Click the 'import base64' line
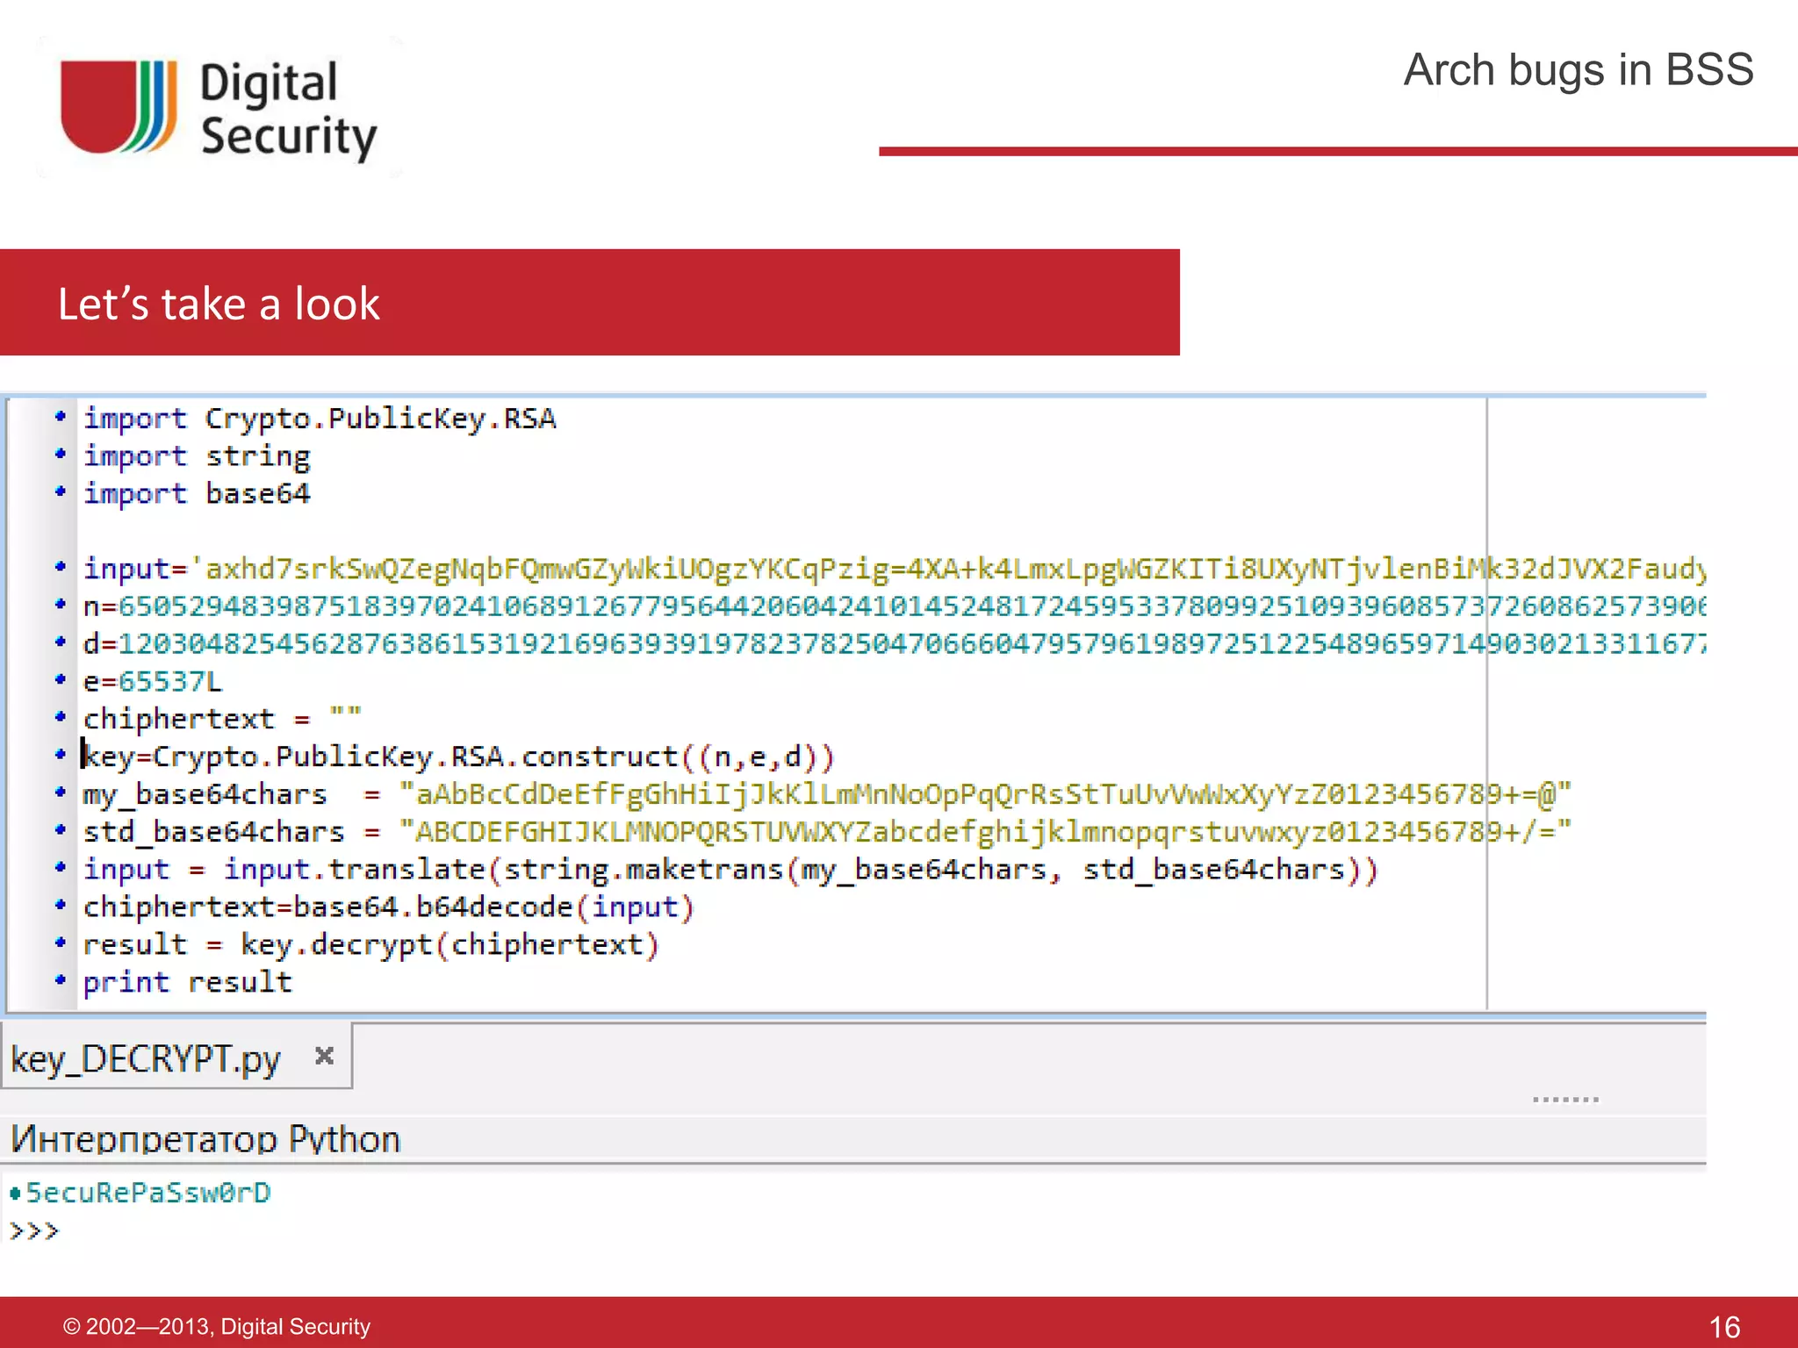 (x=197, y=493)
